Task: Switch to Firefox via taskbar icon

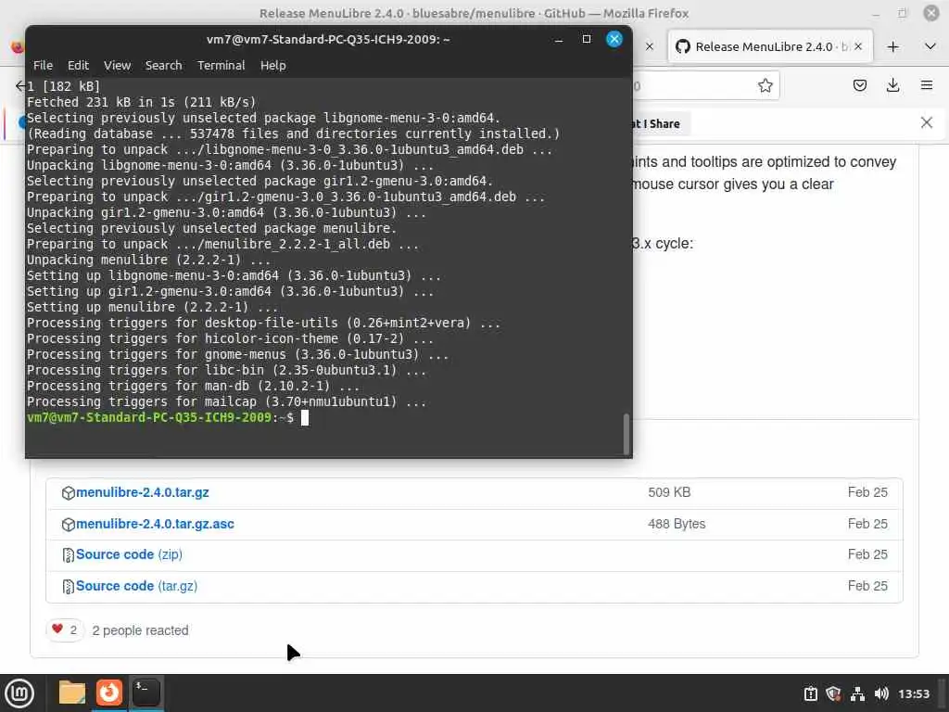Action: tap(109, 693)
